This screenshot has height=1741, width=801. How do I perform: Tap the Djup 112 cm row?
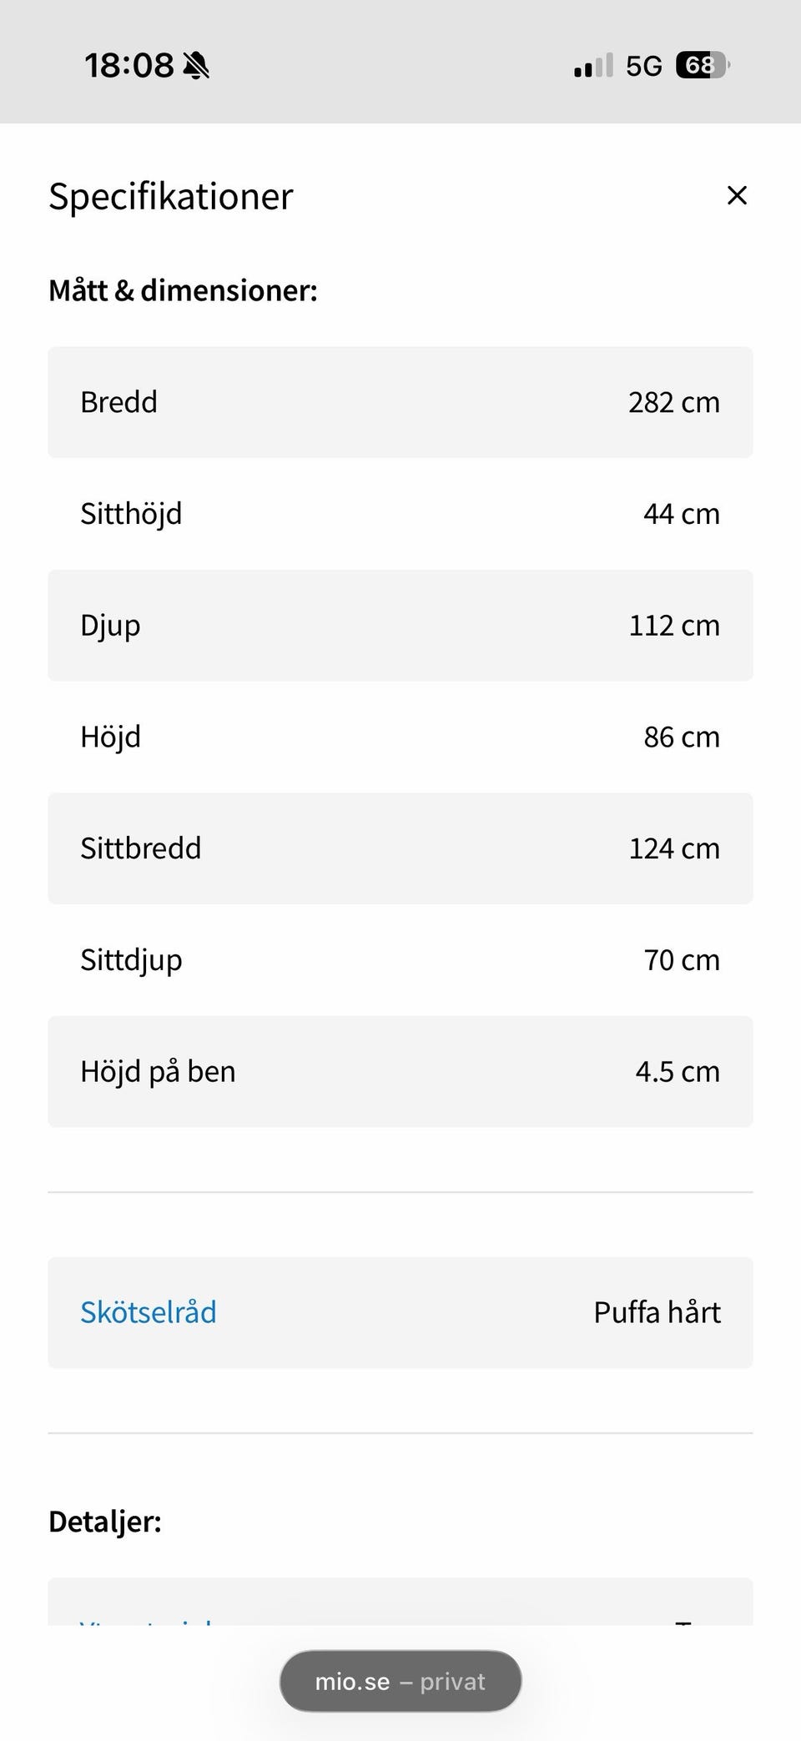point(400,626)
